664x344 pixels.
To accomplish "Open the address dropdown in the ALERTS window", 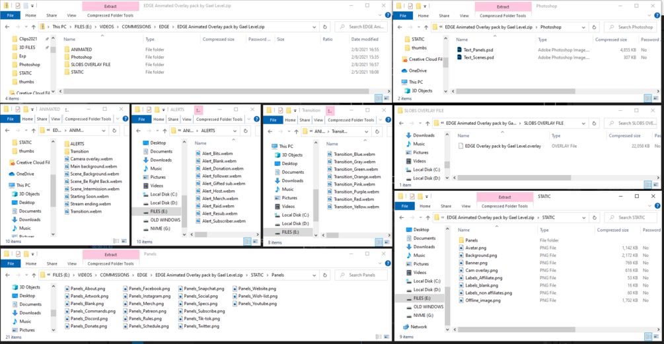I will pyautogui.click(x=235, y=131).
